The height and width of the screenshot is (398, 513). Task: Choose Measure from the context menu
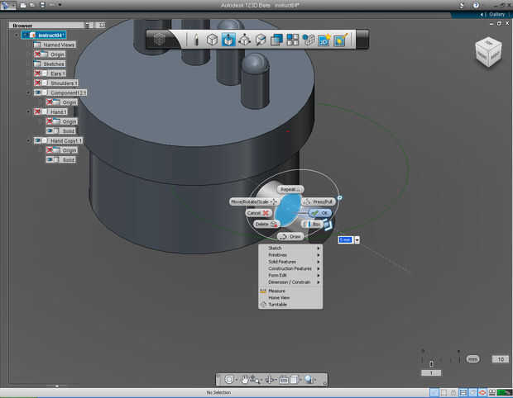[x=276, y=291]
